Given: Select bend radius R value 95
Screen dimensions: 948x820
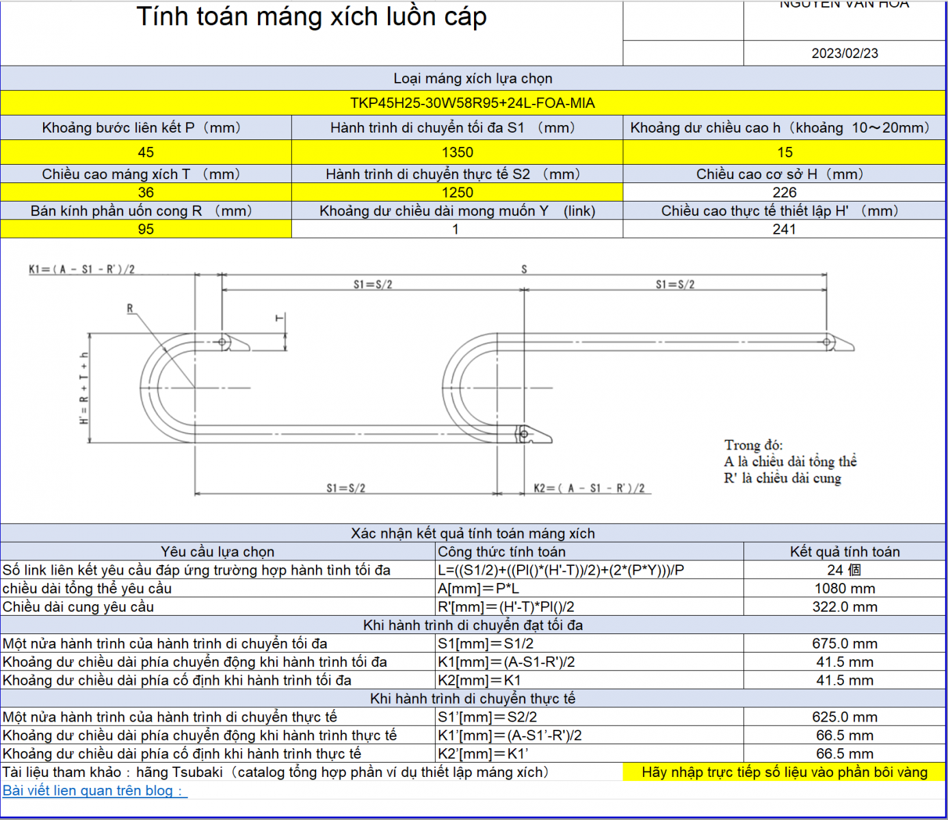Looking at the screenshot, I should coord(146,229).
